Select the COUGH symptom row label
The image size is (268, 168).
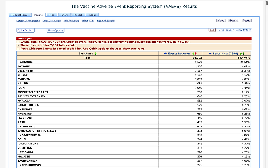22,139
